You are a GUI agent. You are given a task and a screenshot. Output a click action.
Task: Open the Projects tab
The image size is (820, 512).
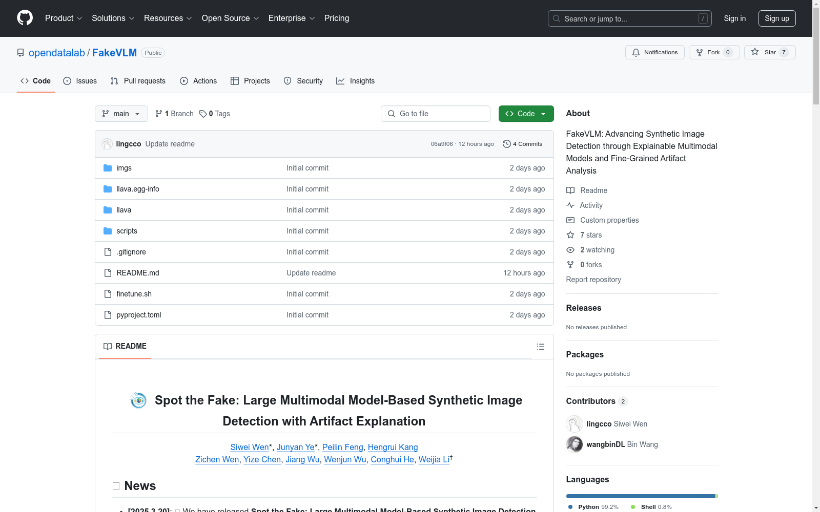point(250,81)
